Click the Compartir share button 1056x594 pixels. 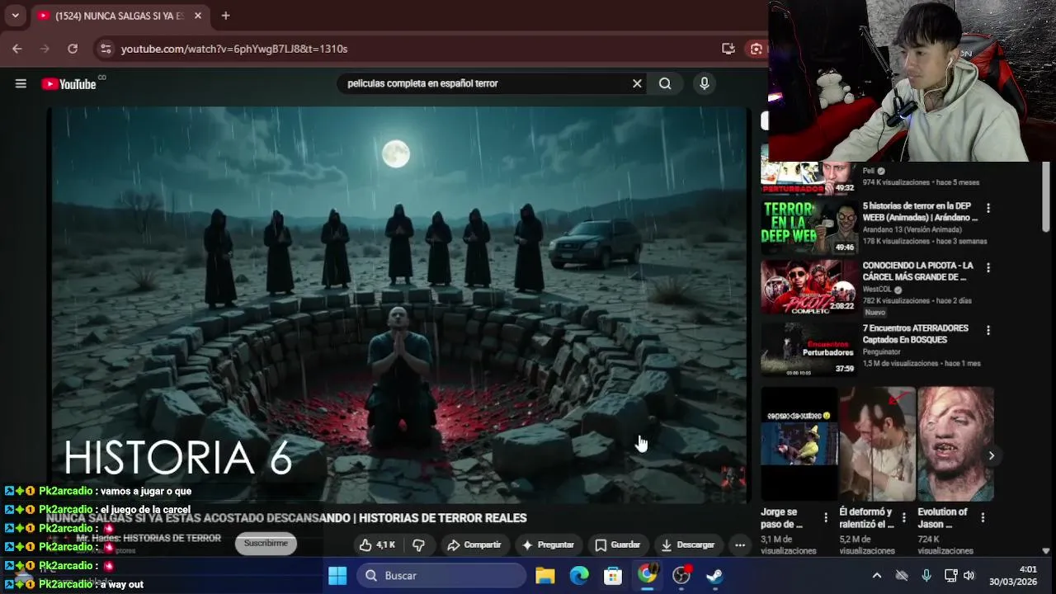coord(474,544)
